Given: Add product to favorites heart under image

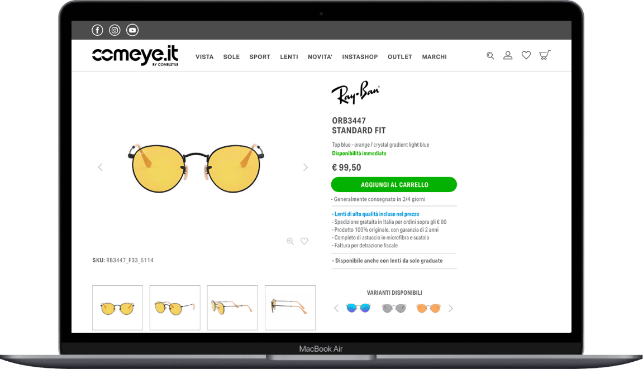Looking at the screenshot, I should [x=304, y=241].
